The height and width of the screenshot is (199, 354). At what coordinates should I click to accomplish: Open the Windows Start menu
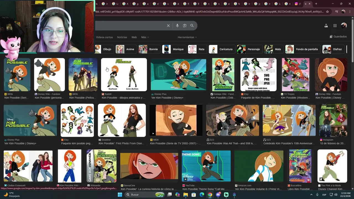click(x=120, y=195)
